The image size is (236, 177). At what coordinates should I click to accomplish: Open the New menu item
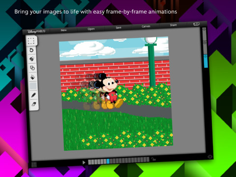(63, 30)
